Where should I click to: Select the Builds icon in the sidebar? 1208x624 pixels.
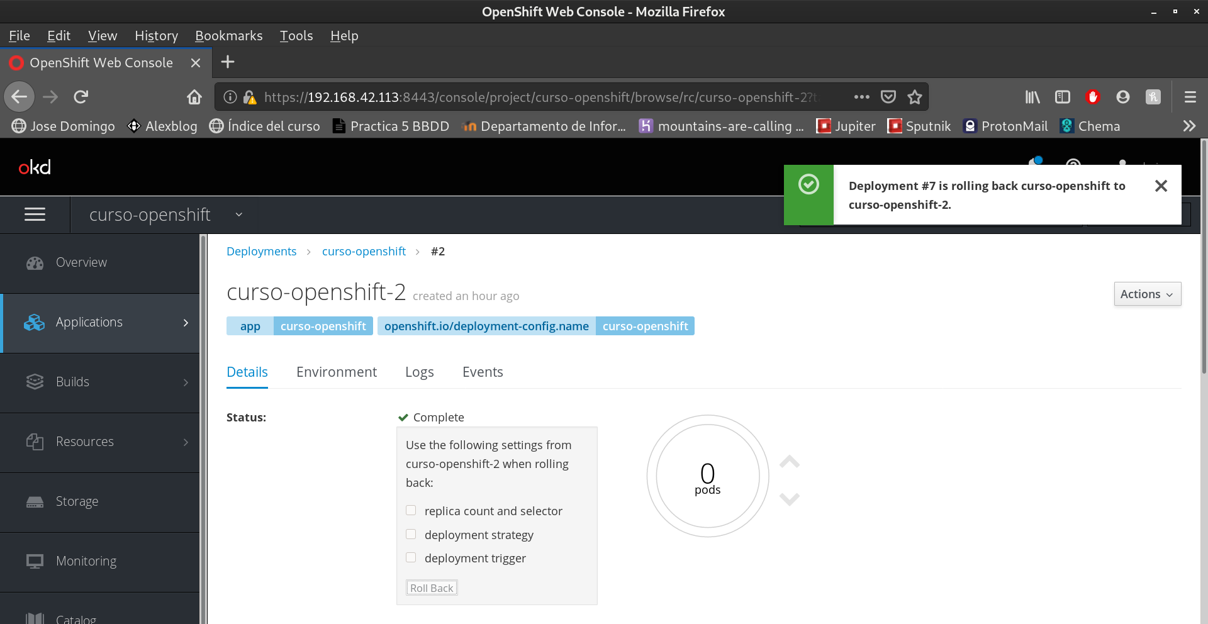[35, 382]
